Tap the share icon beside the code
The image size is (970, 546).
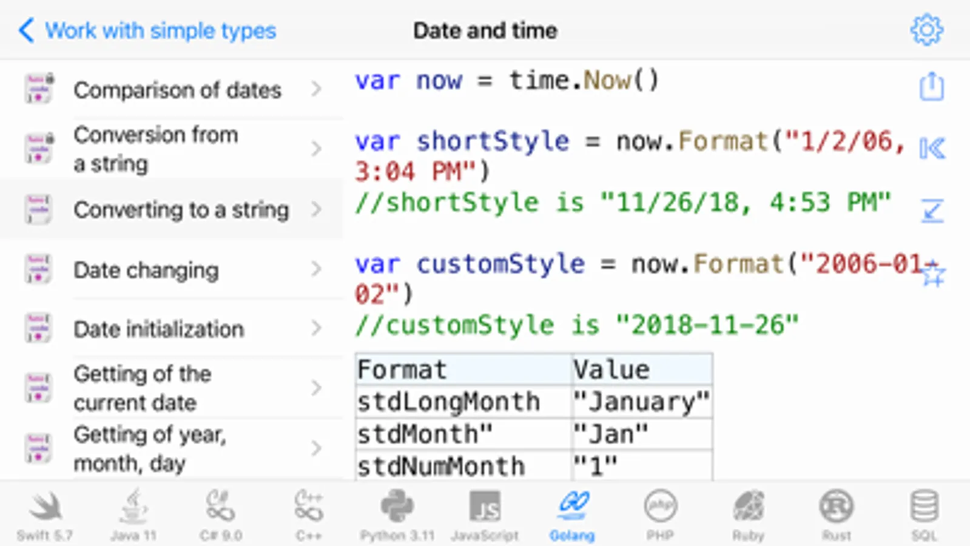[x=931, y=86]
